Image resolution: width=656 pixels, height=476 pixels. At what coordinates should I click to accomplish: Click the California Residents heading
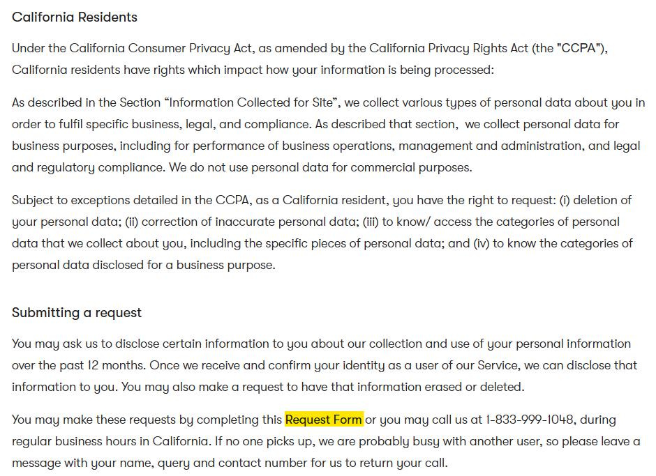(x=75, y=17)
